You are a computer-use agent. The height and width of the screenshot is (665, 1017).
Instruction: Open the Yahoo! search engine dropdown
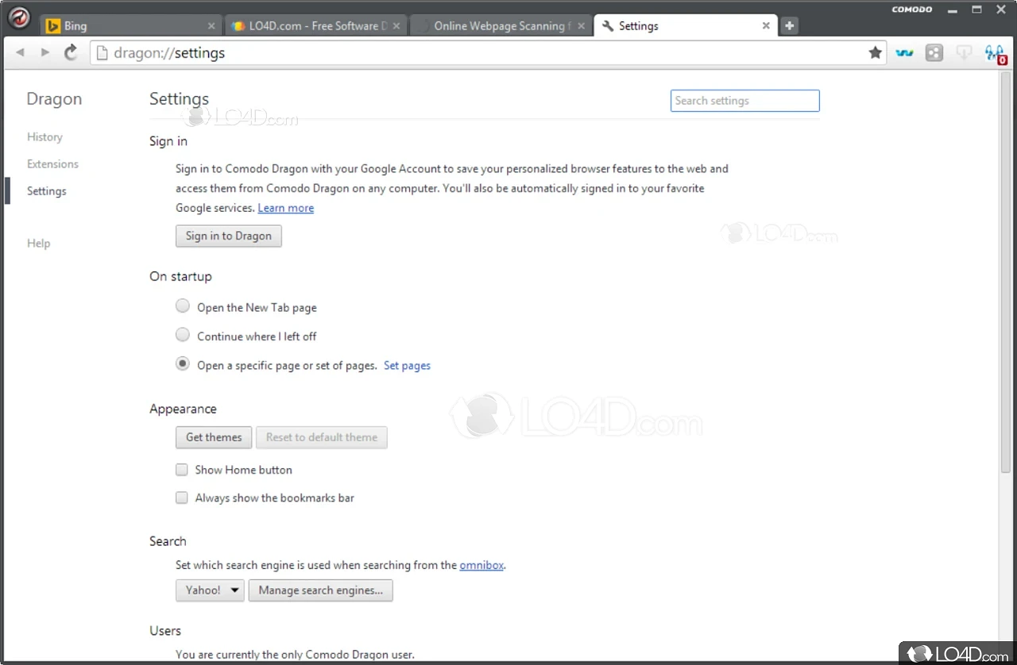209,590
